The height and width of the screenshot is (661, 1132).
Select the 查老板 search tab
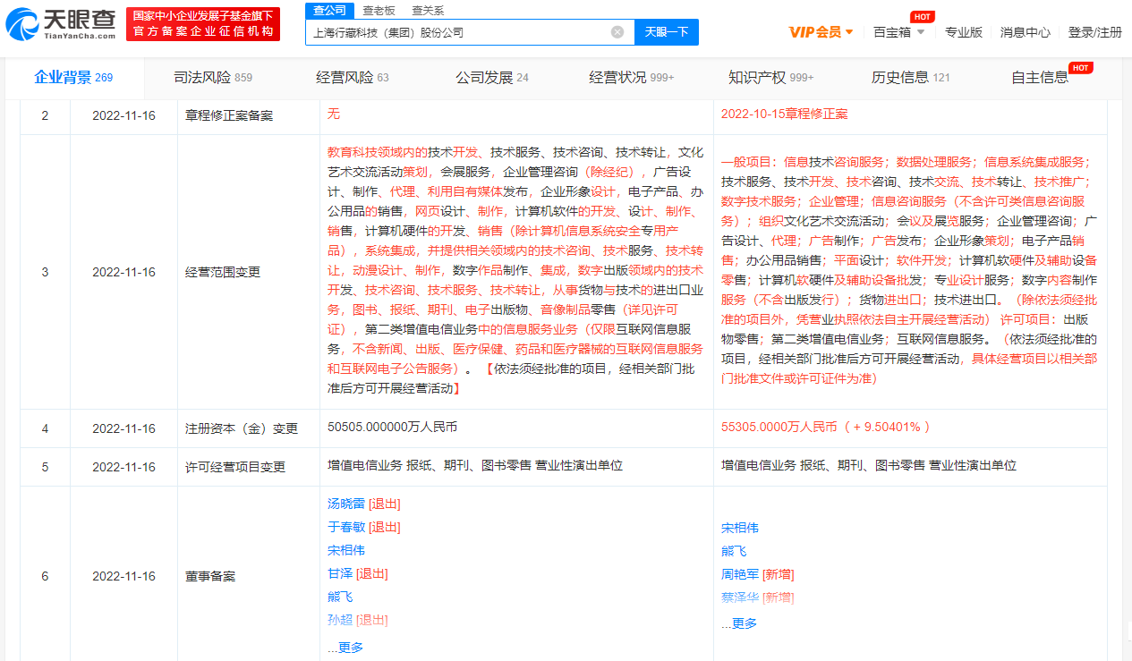pos(379,10)
